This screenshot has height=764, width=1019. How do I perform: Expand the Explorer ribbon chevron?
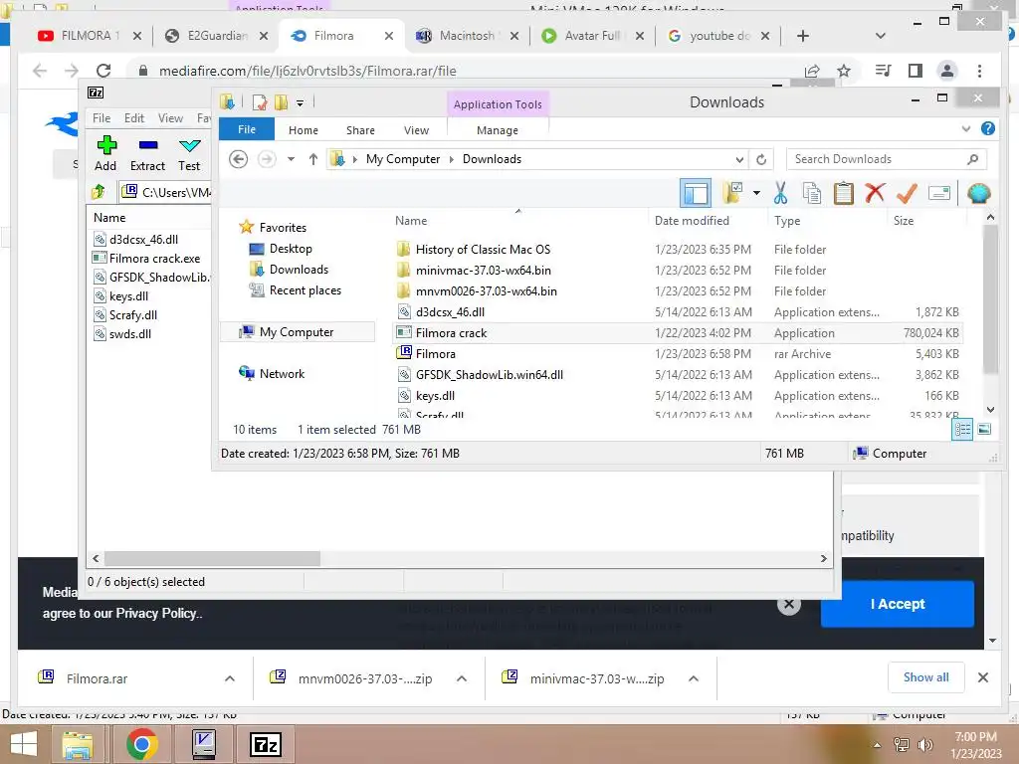[x=966, y=128]
